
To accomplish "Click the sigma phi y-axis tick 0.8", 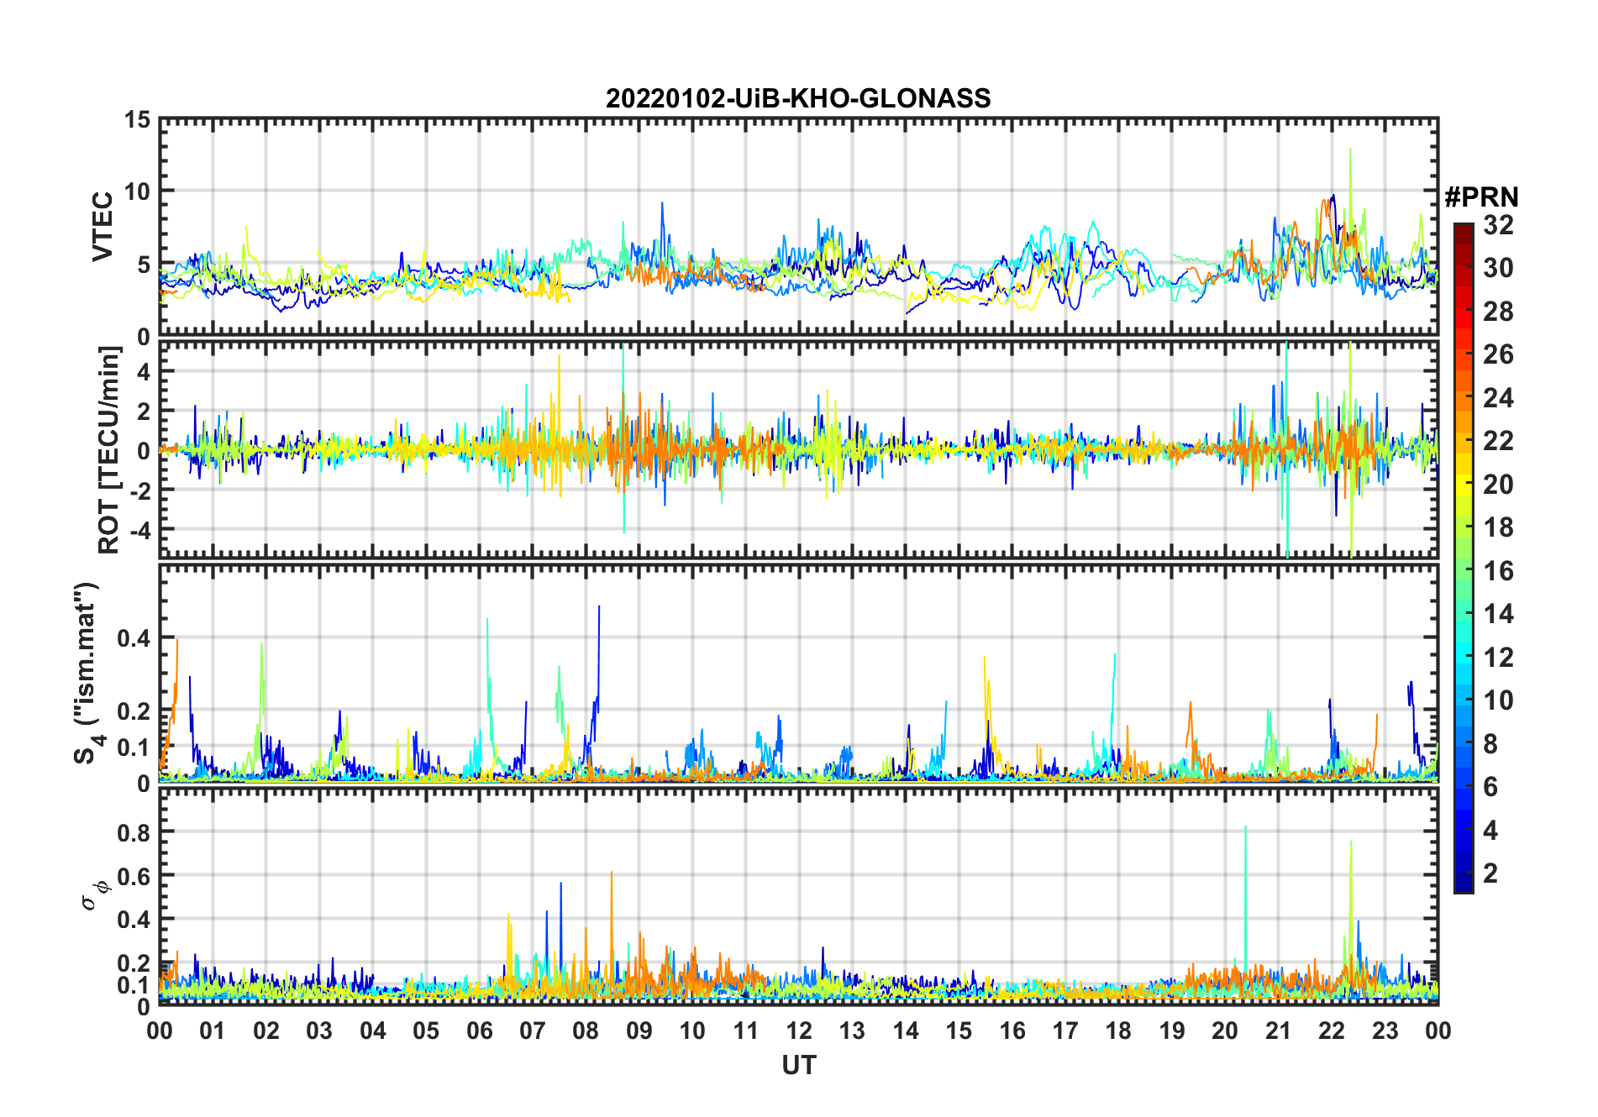I will 134,832.
